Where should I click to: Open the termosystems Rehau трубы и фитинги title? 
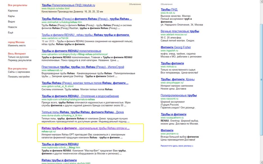click(x=59, y=160)
